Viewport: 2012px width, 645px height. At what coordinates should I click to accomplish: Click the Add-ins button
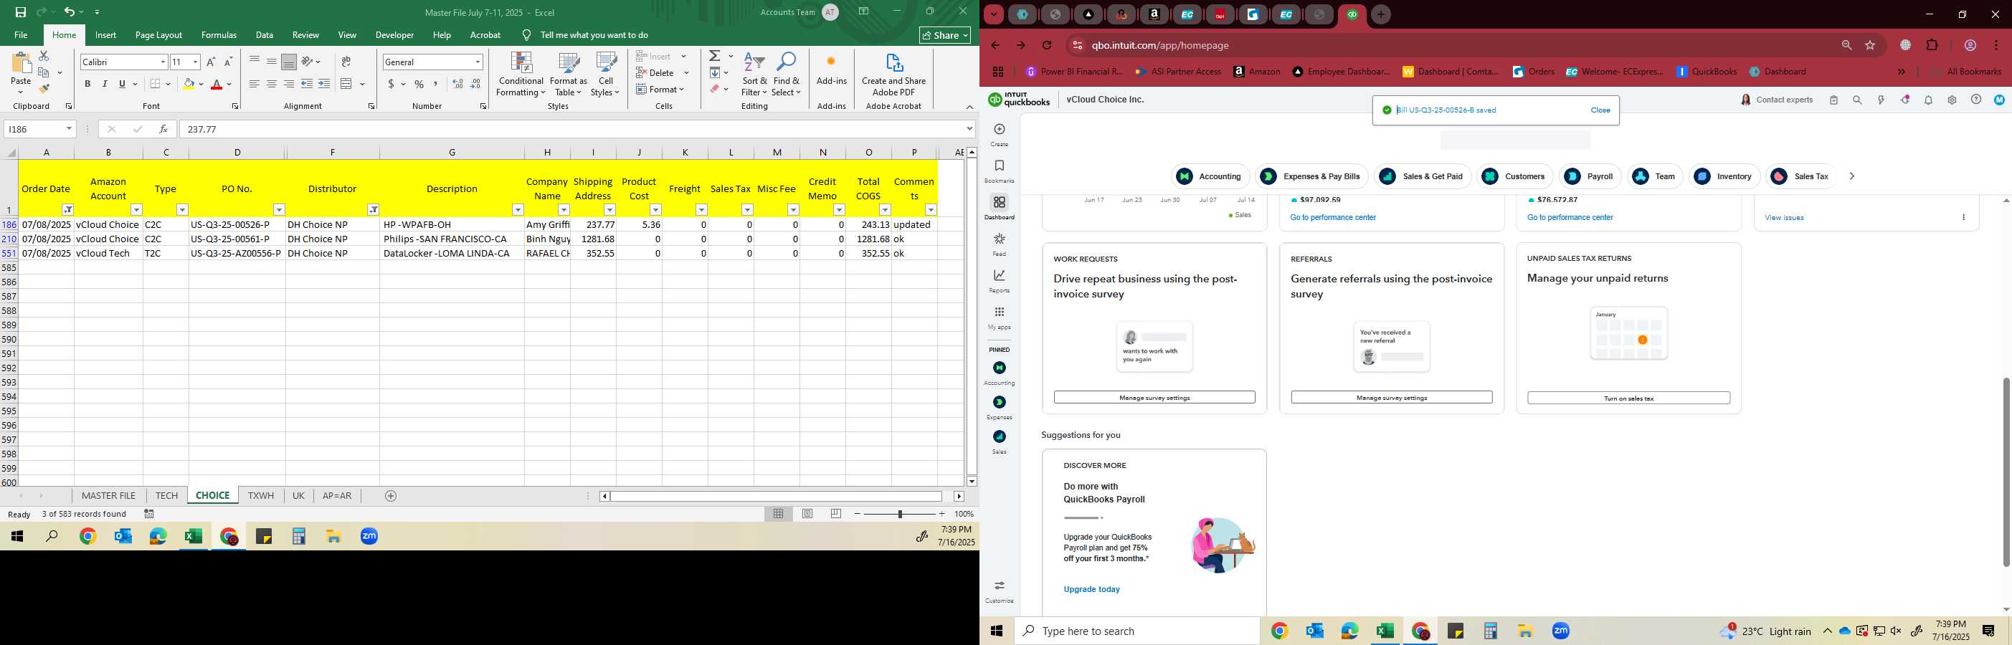tap(831, 70)
